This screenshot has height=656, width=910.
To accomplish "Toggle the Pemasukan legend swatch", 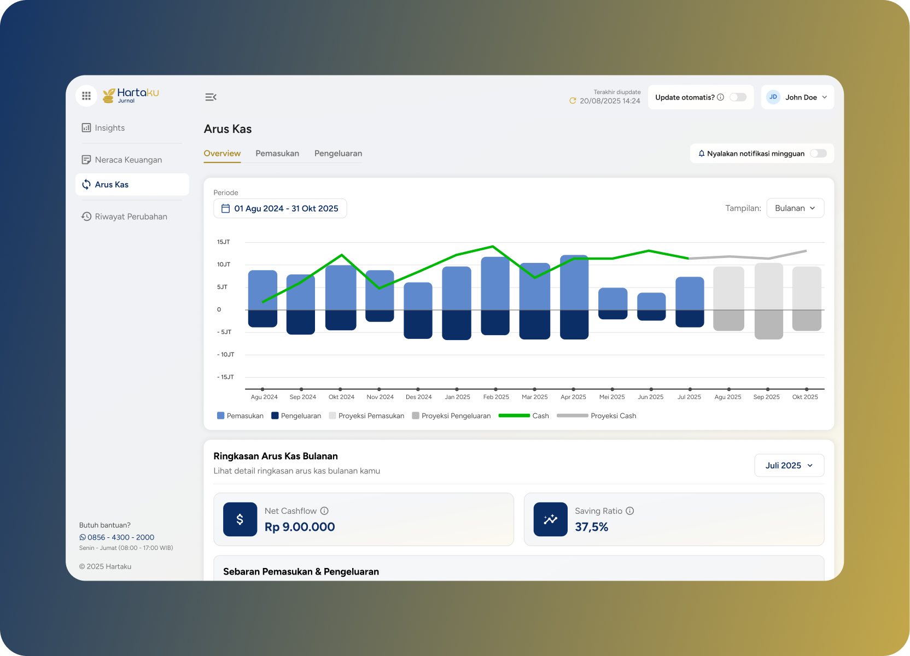I will point(221,415).
